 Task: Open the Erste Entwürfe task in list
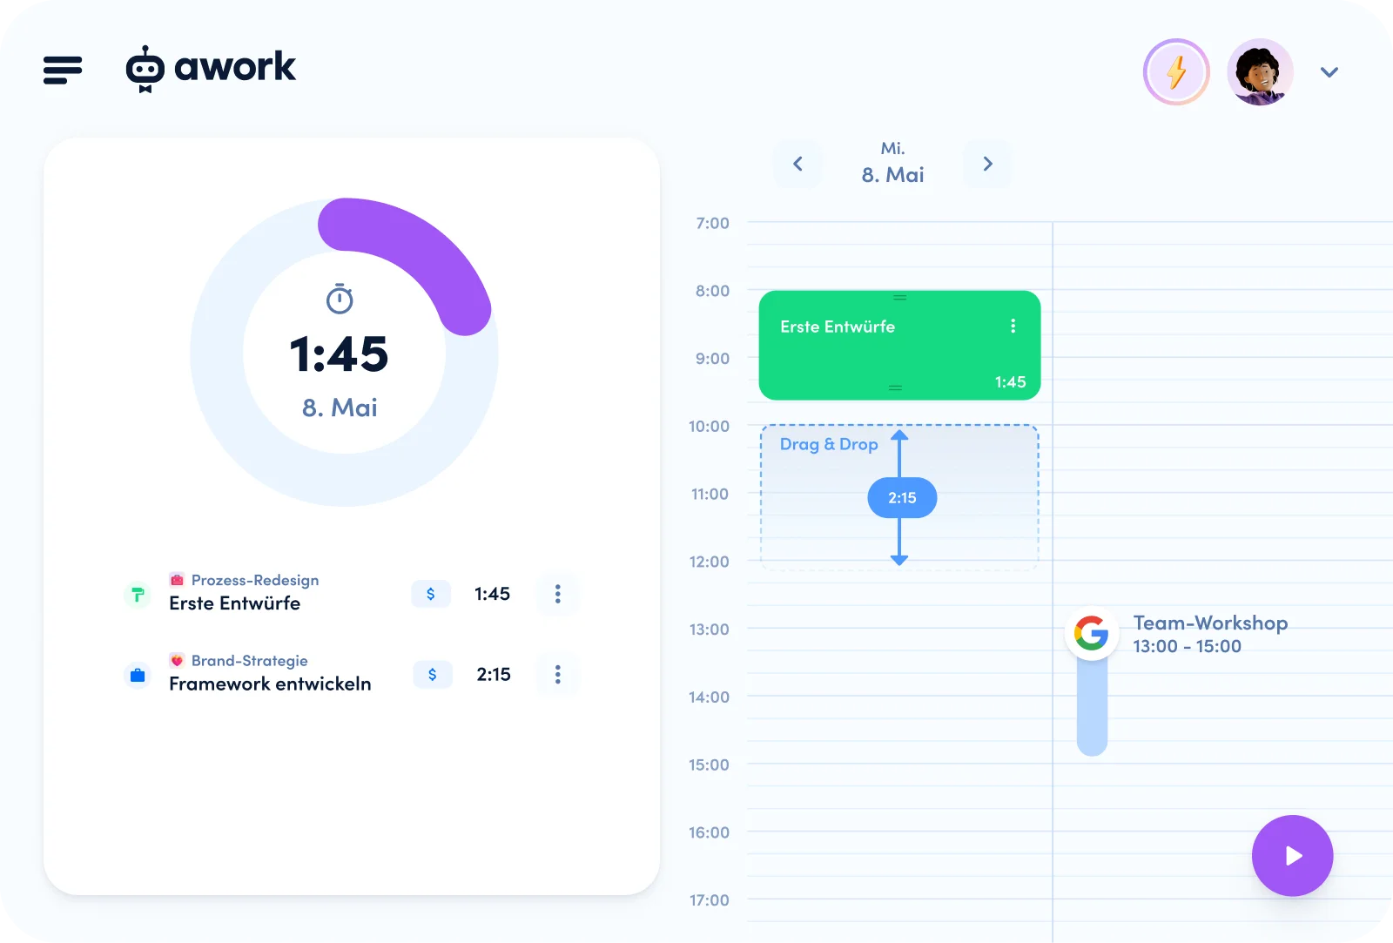pos(234,603)
